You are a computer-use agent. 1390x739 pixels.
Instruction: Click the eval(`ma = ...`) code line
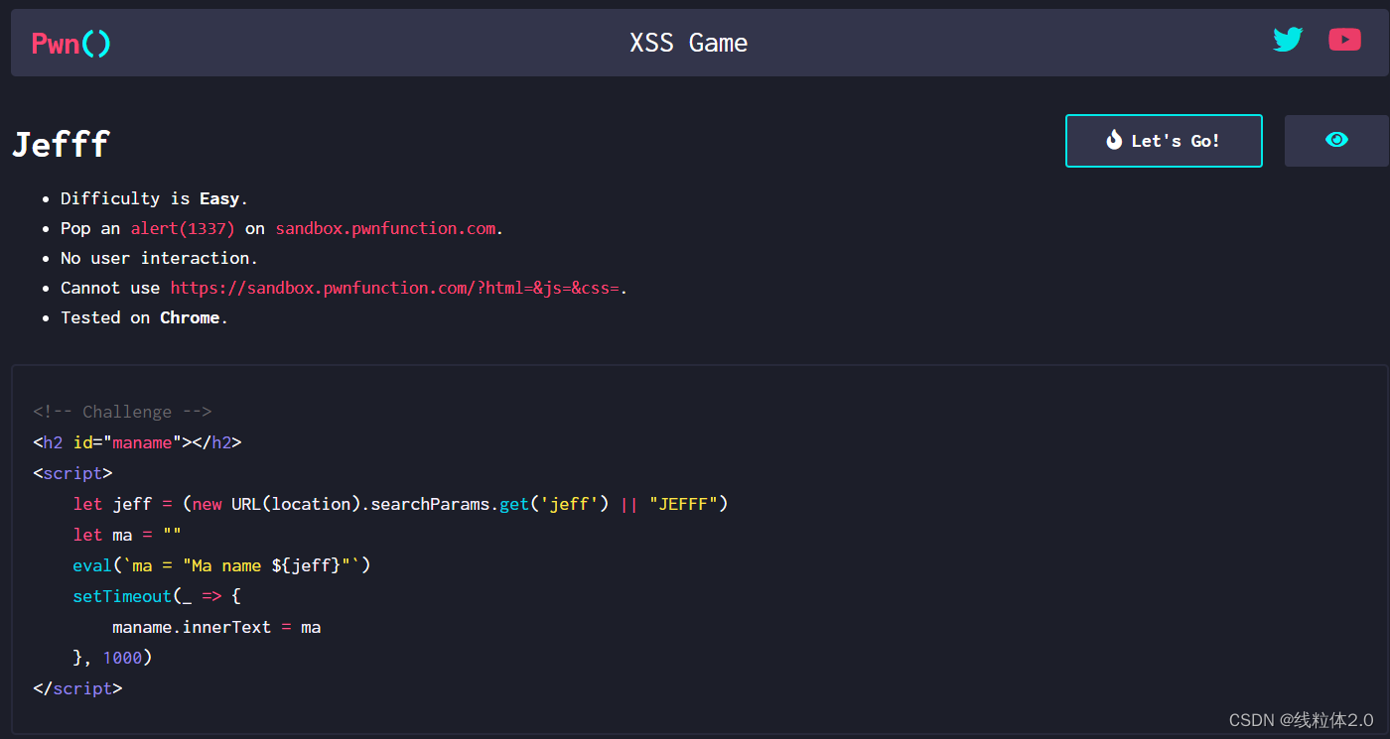[x=221, y=565]
